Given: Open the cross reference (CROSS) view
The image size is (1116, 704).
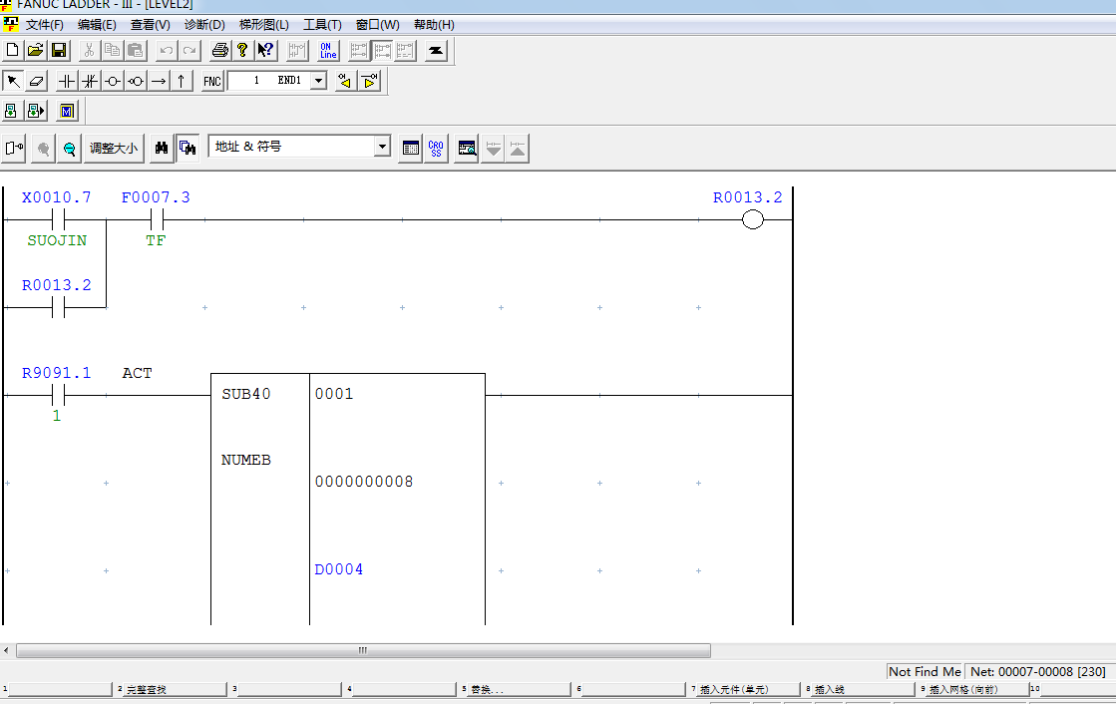Looking at the screenshot, I should pos(435,147).
